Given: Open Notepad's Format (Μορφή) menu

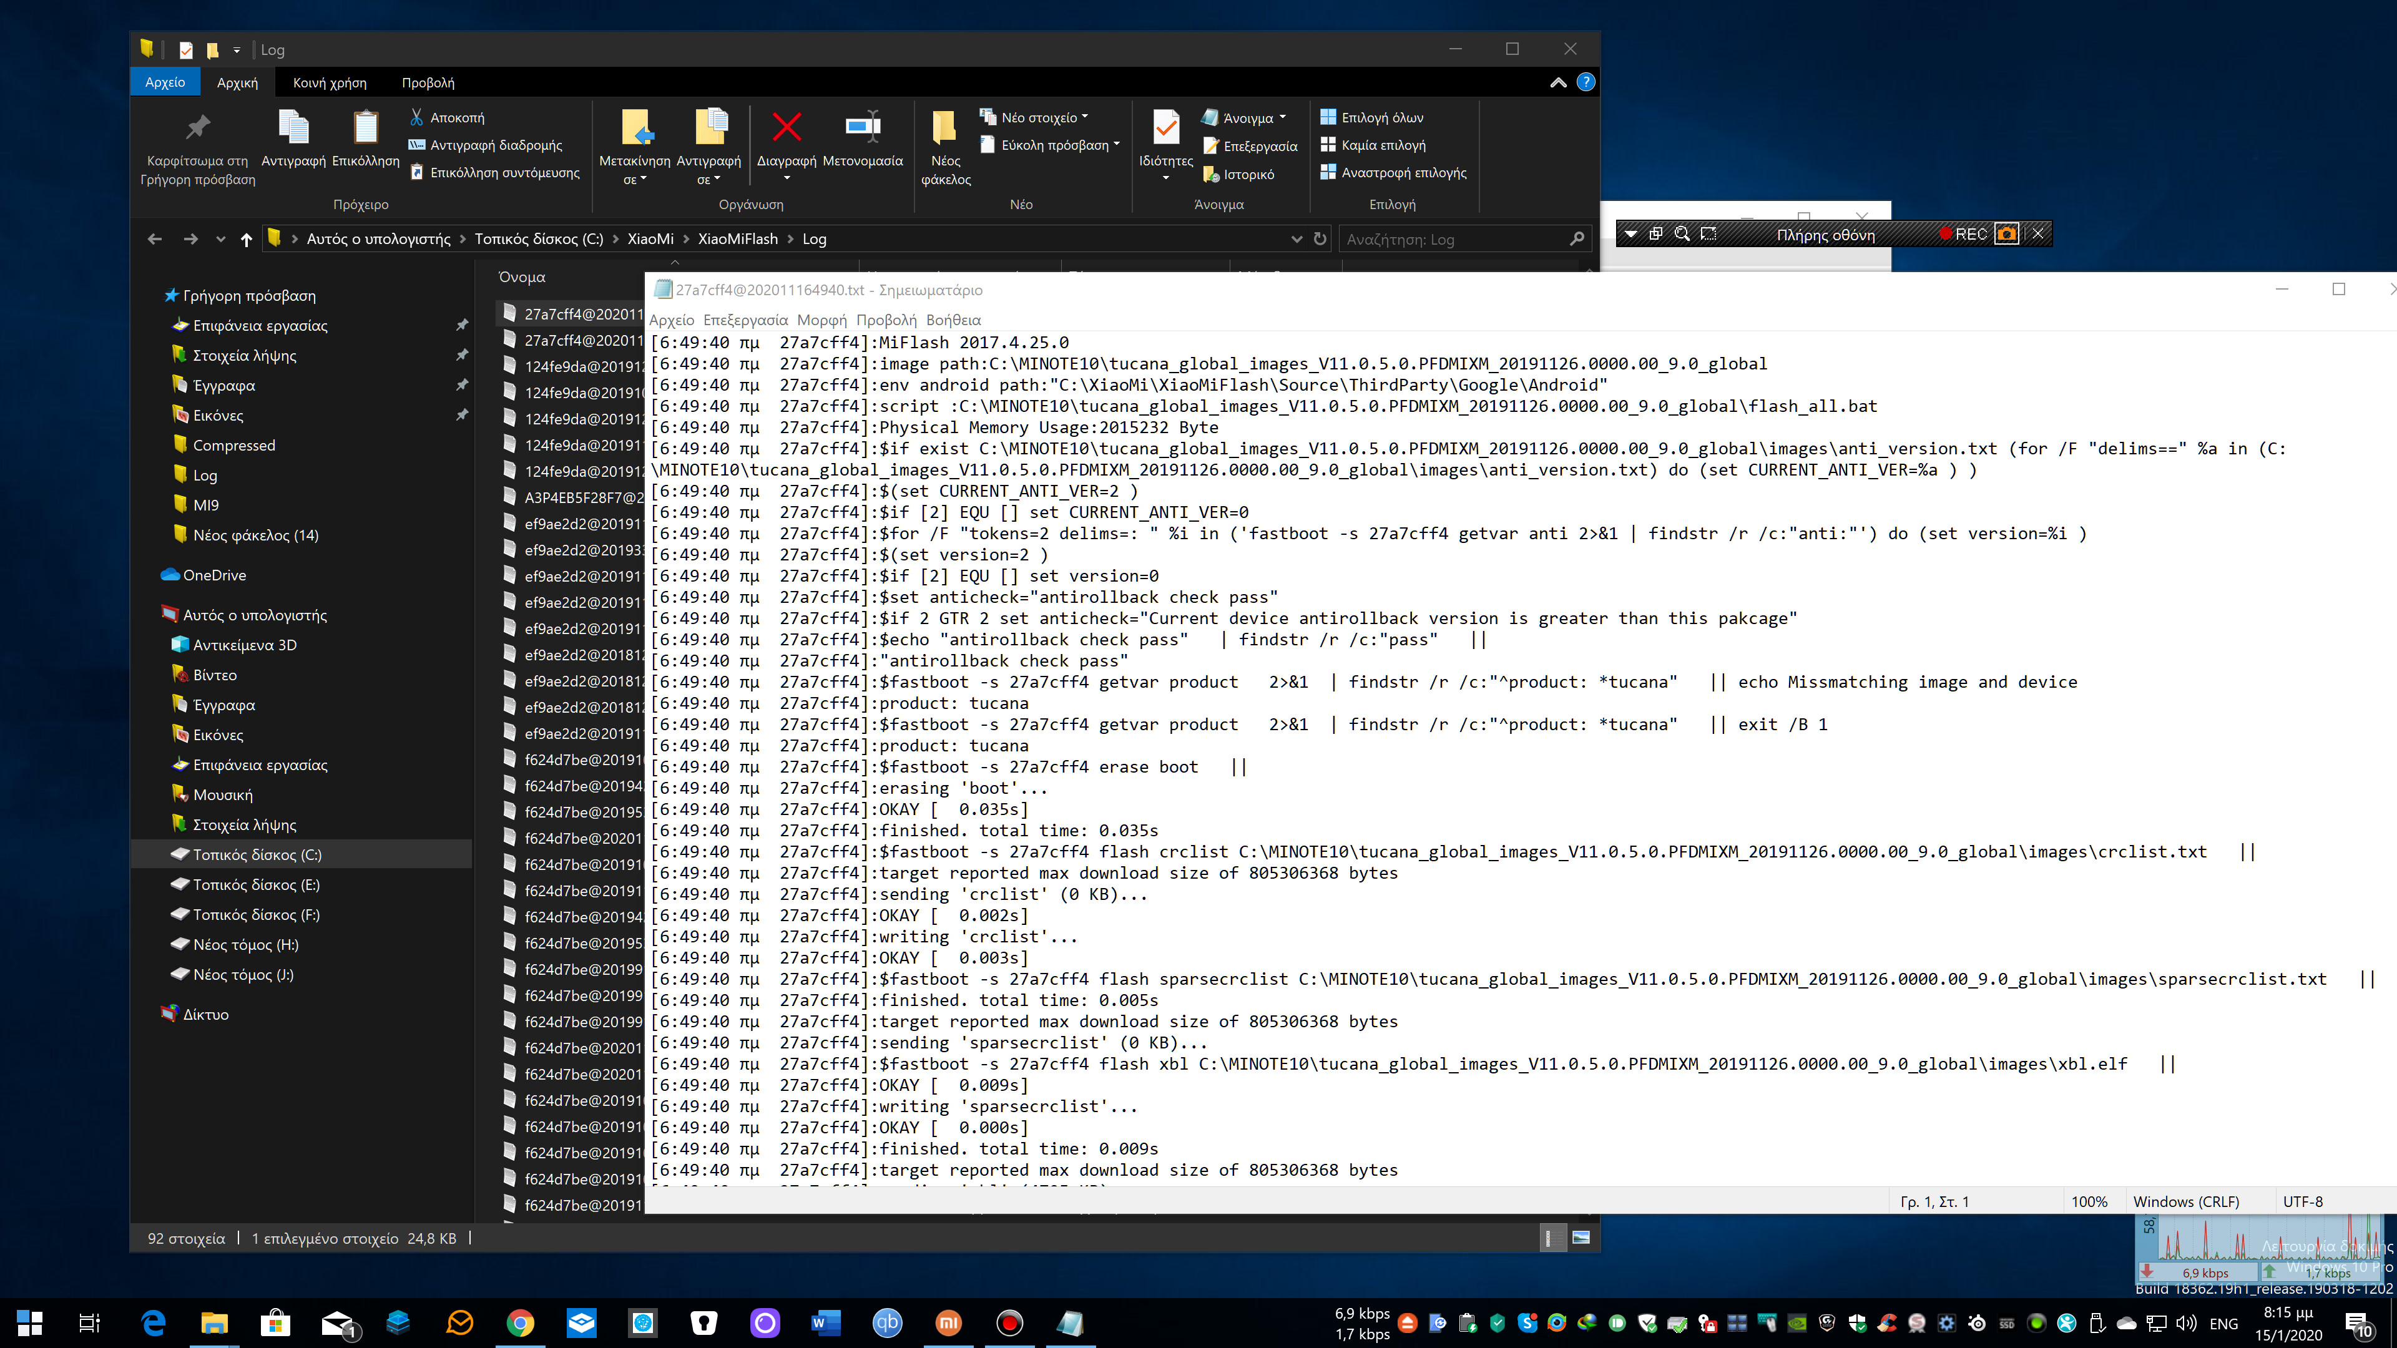Looking at the screenshot, I should tap(821, 320).
